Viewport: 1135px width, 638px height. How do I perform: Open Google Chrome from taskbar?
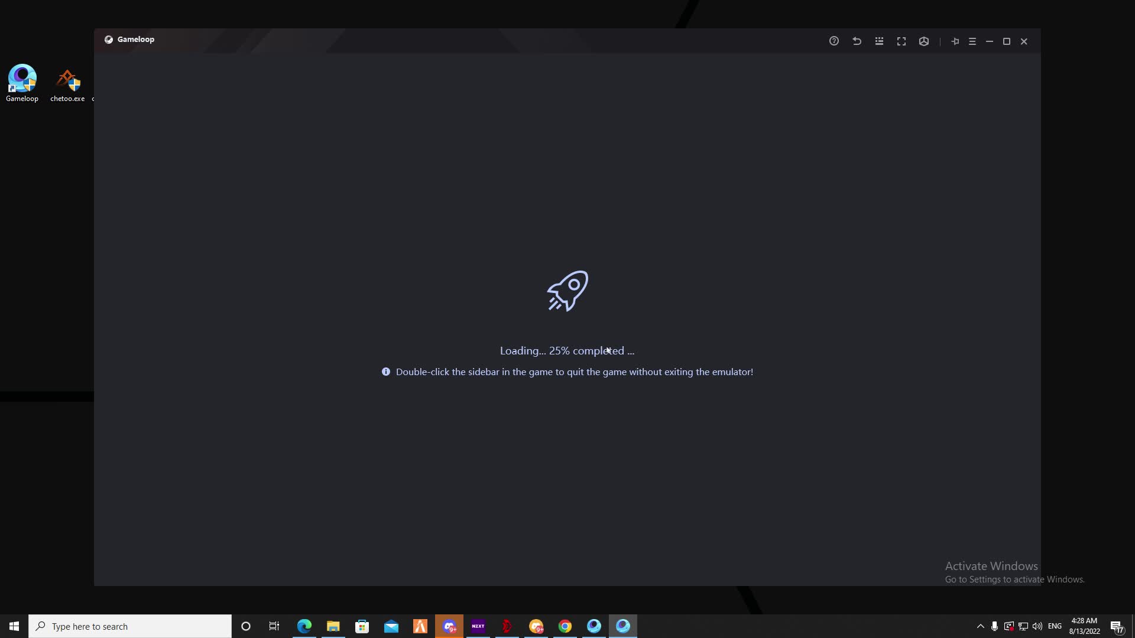(565, 626)
